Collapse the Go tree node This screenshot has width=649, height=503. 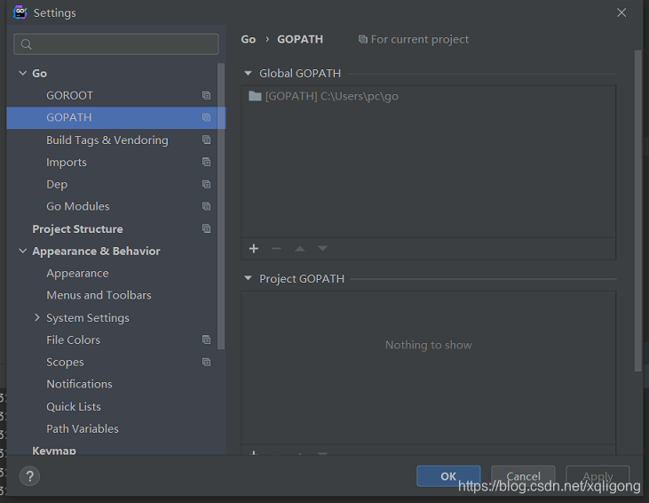[23, 74]
